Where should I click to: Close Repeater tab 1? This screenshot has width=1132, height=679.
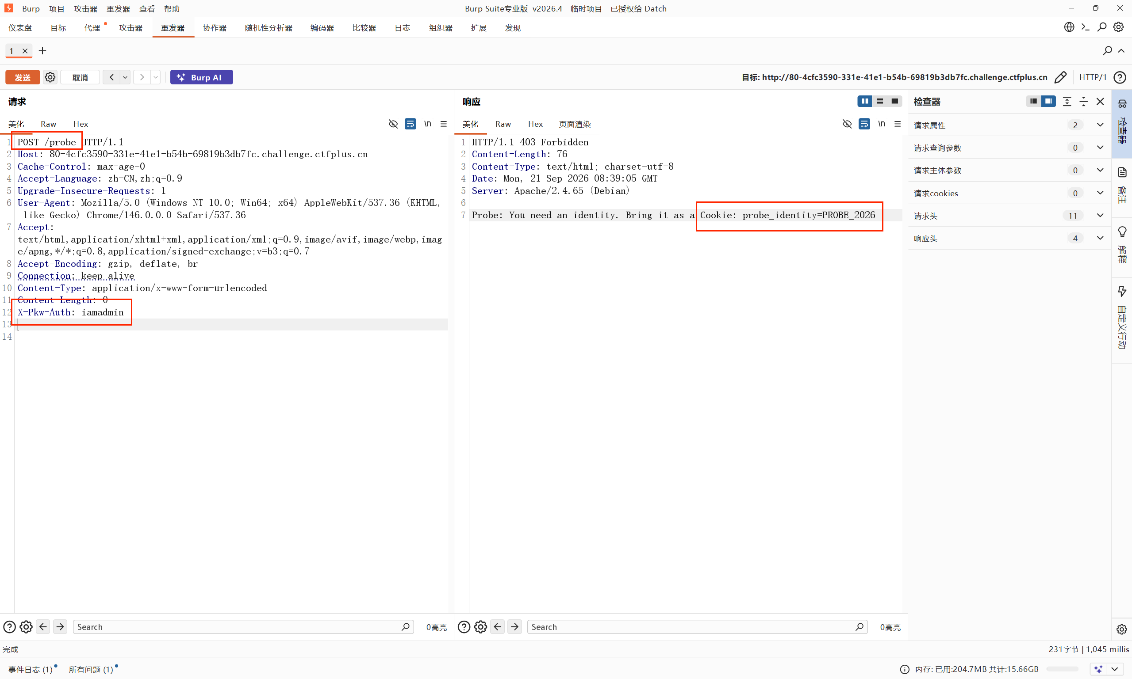25,51
